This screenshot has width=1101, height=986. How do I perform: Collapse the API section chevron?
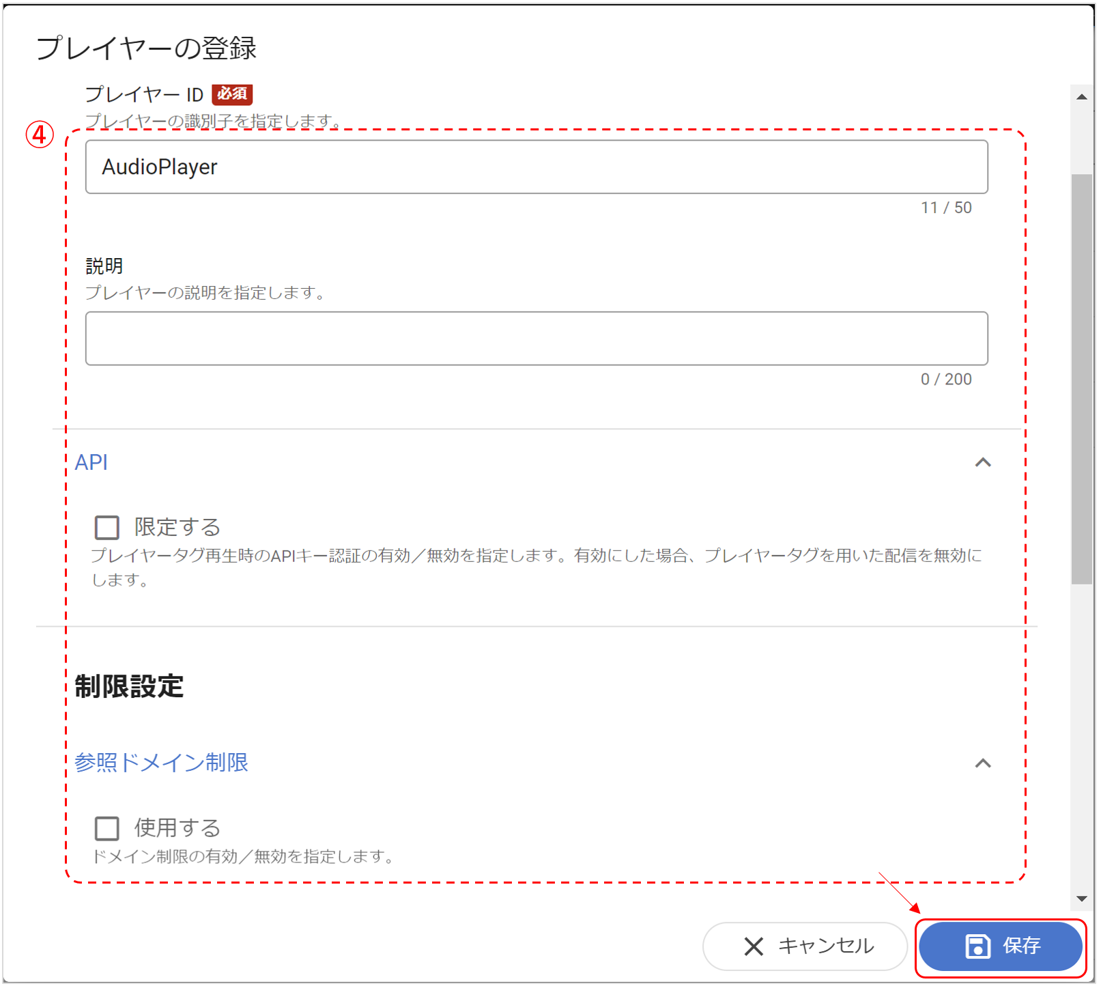(983, 462)
